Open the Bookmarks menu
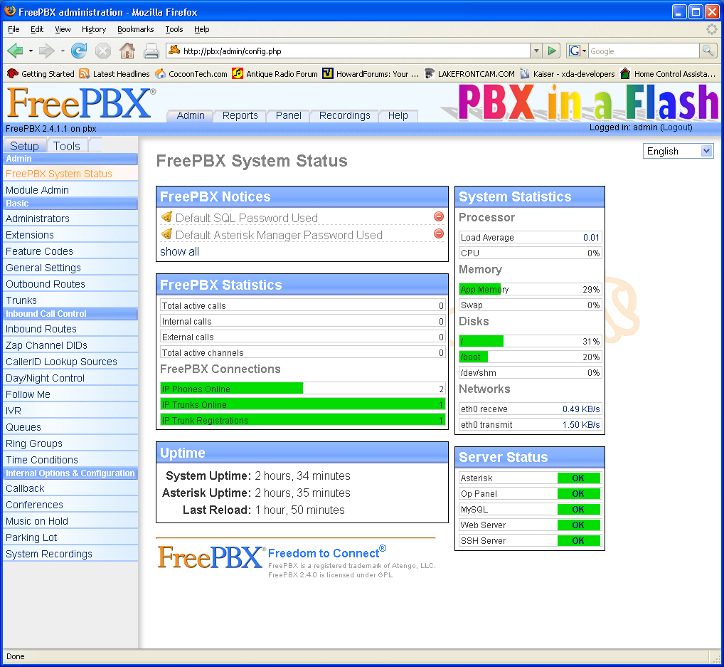The width and height of the screenshot is (724, 667). [x=135, y=29]
